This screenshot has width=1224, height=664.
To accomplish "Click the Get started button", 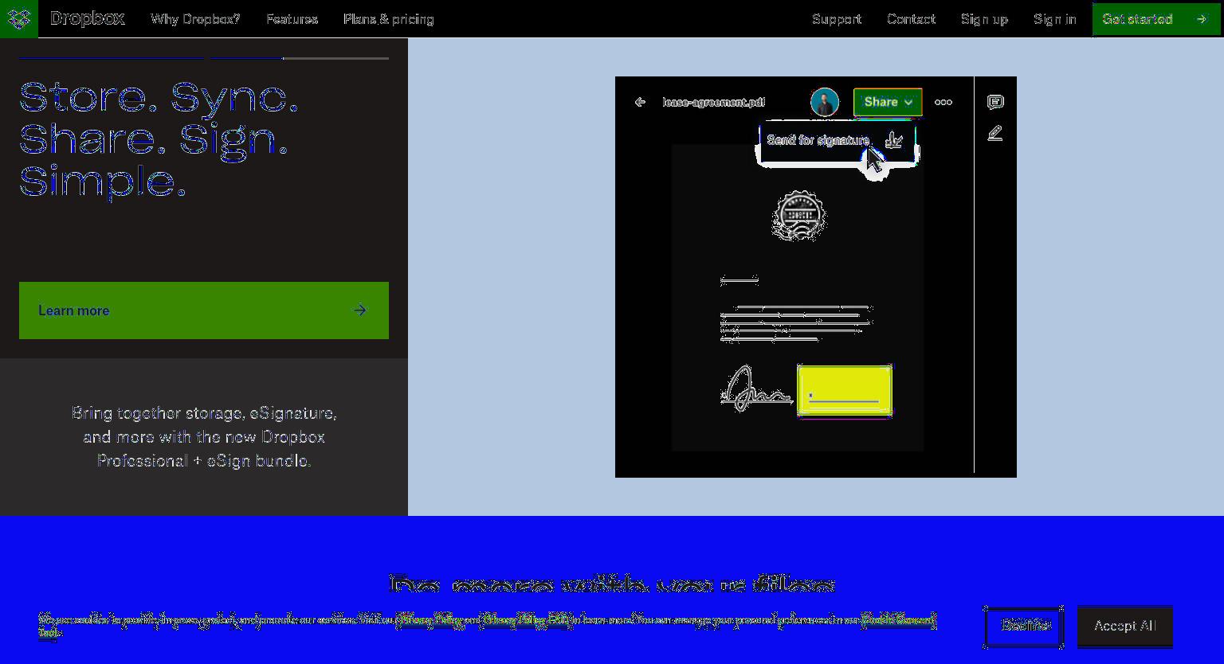I will point(1156,19).
